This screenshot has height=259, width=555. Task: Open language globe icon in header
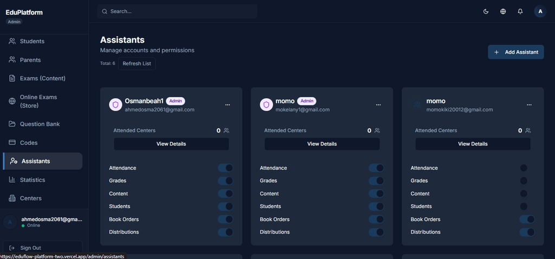point(503,11)
